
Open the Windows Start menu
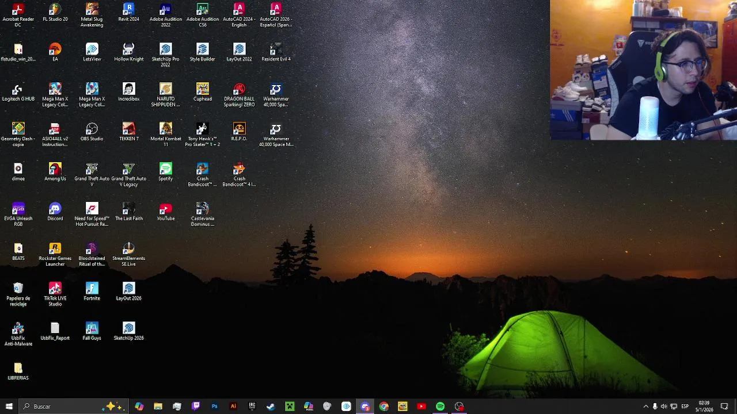tap(9, 407)
